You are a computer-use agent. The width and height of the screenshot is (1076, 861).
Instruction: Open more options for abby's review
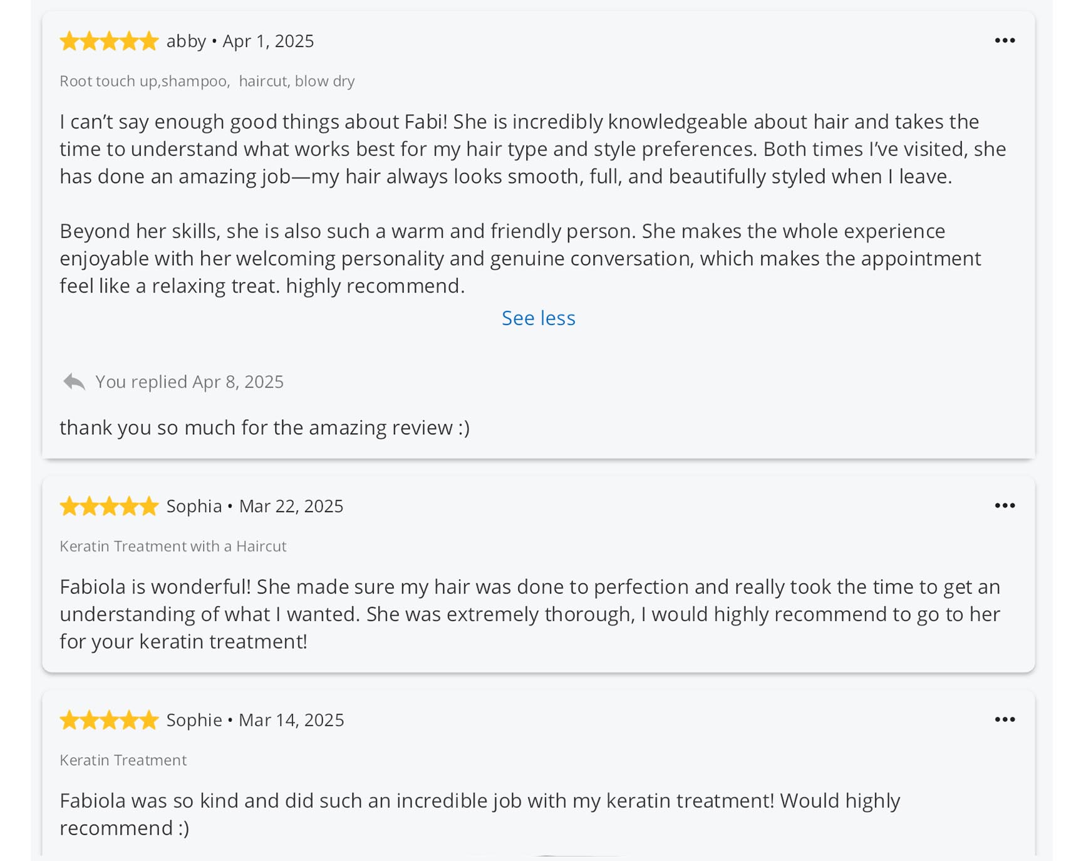(x=1004, y=41)
